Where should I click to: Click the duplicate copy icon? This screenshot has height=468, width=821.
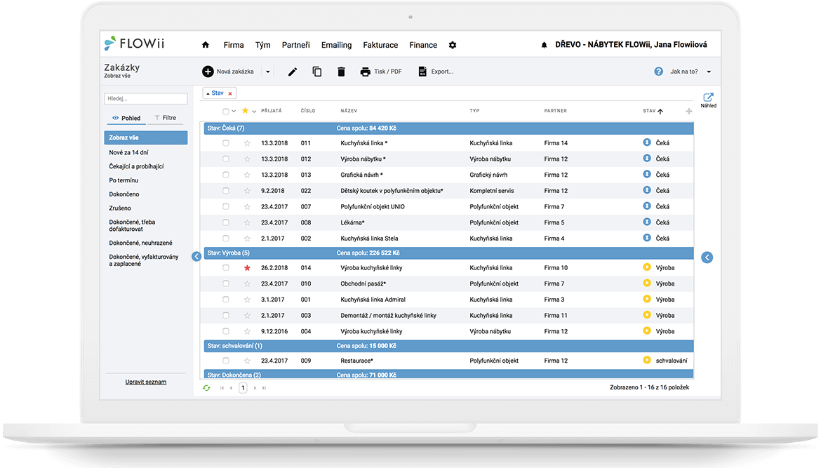click(x=316, y=72)
